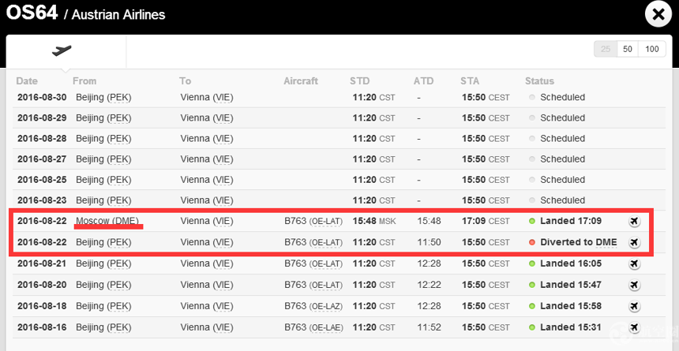Click Beijing (PEK) in 2016-08-30 row

point(103,97)
